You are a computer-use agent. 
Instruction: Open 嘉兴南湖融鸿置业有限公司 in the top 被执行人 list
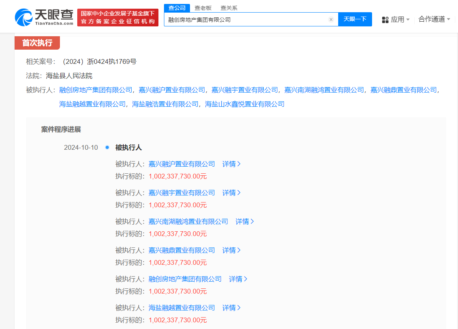(324, 90)
